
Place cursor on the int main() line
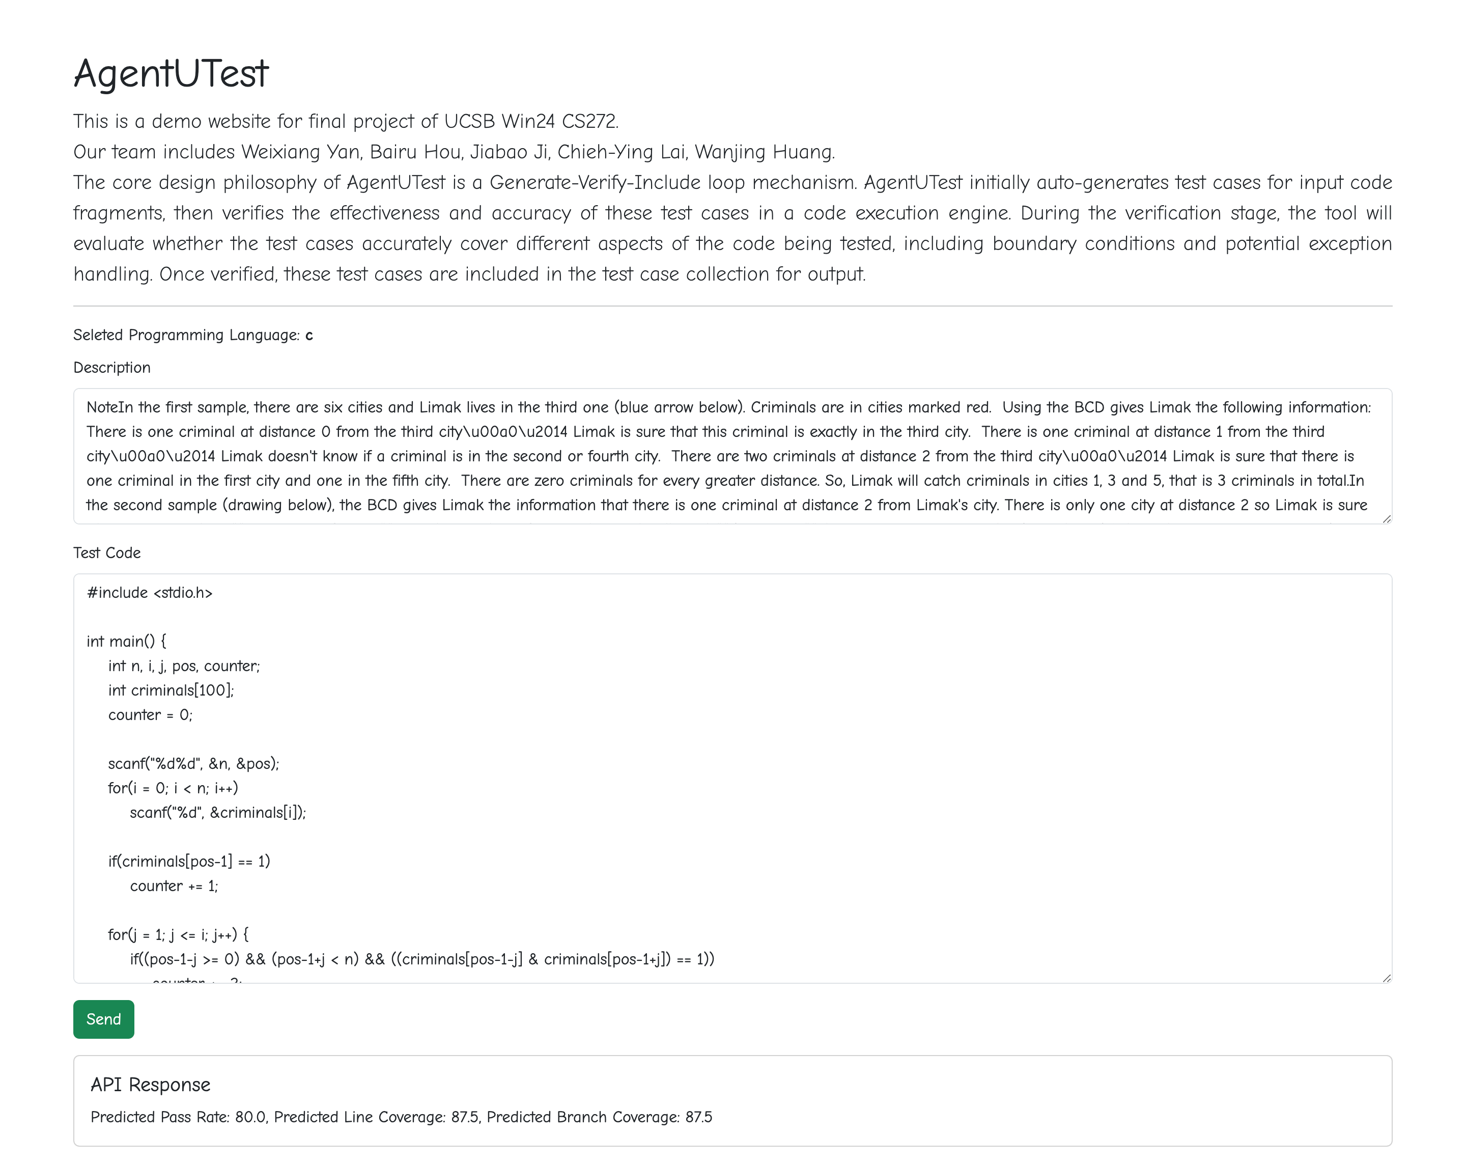(126, 641)
